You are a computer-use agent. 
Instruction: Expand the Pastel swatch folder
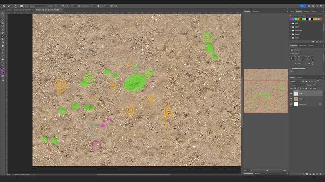tap(291, 34)
